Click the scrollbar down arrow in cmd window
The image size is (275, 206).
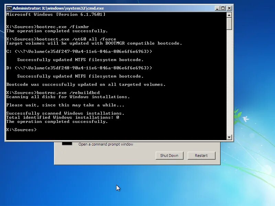(229, 137)
